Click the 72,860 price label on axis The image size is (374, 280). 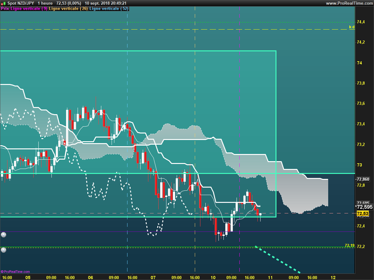pos(363,179)
